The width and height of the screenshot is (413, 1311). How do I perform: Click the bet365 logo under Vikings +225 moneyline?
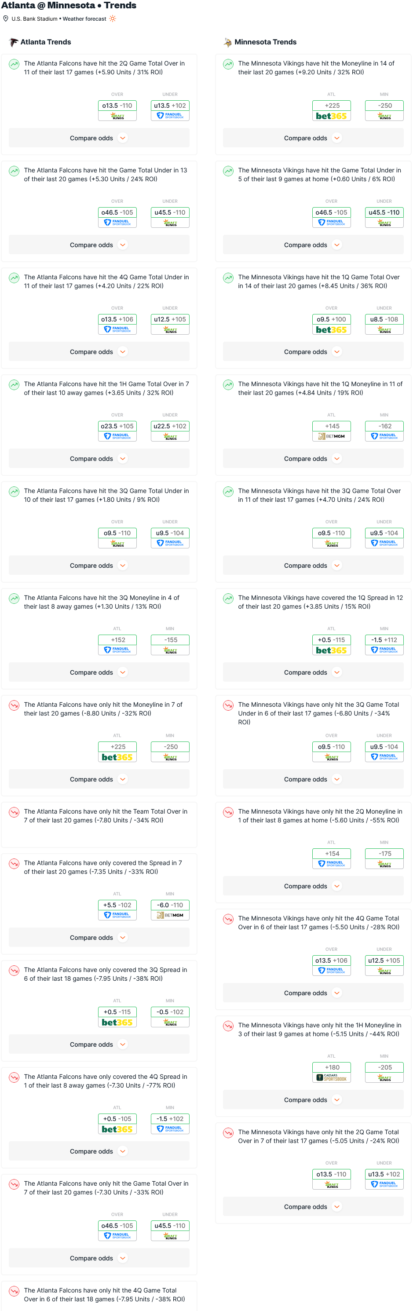click(331, 116)
